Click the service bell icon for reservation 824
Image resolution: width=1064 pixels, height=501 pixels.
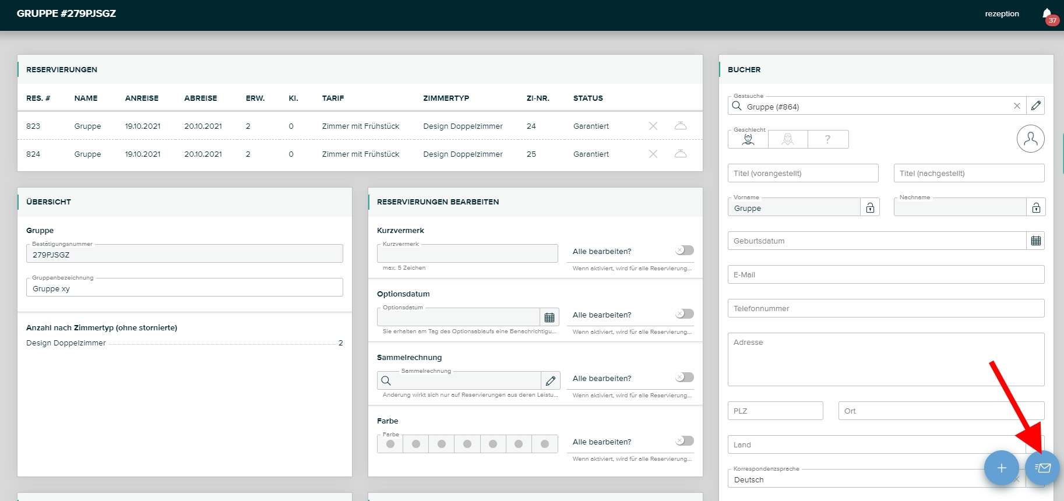(x=680, y=154)
